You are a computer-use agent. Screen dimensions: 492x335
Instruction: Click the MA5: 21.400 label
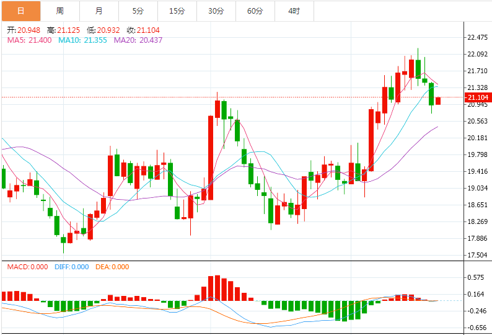click(30, 40)
